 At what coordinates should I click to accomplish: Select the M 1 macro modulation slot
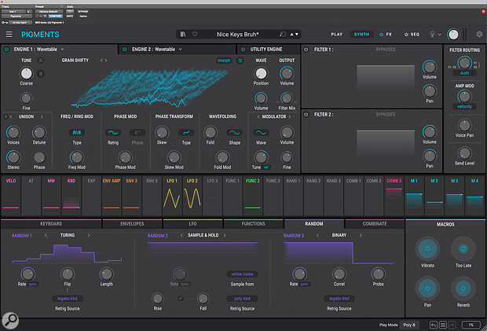point(414,195)
